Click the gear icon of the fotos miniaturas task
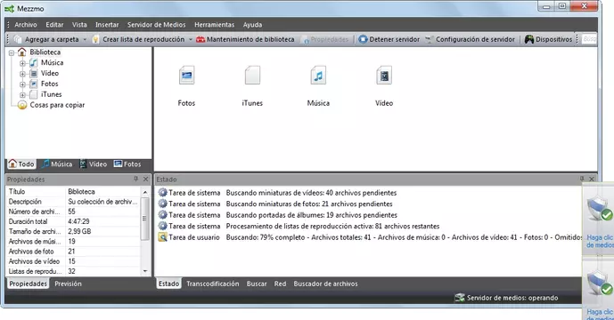The height and width of the screenshot is (320, 614). [162, 204]
